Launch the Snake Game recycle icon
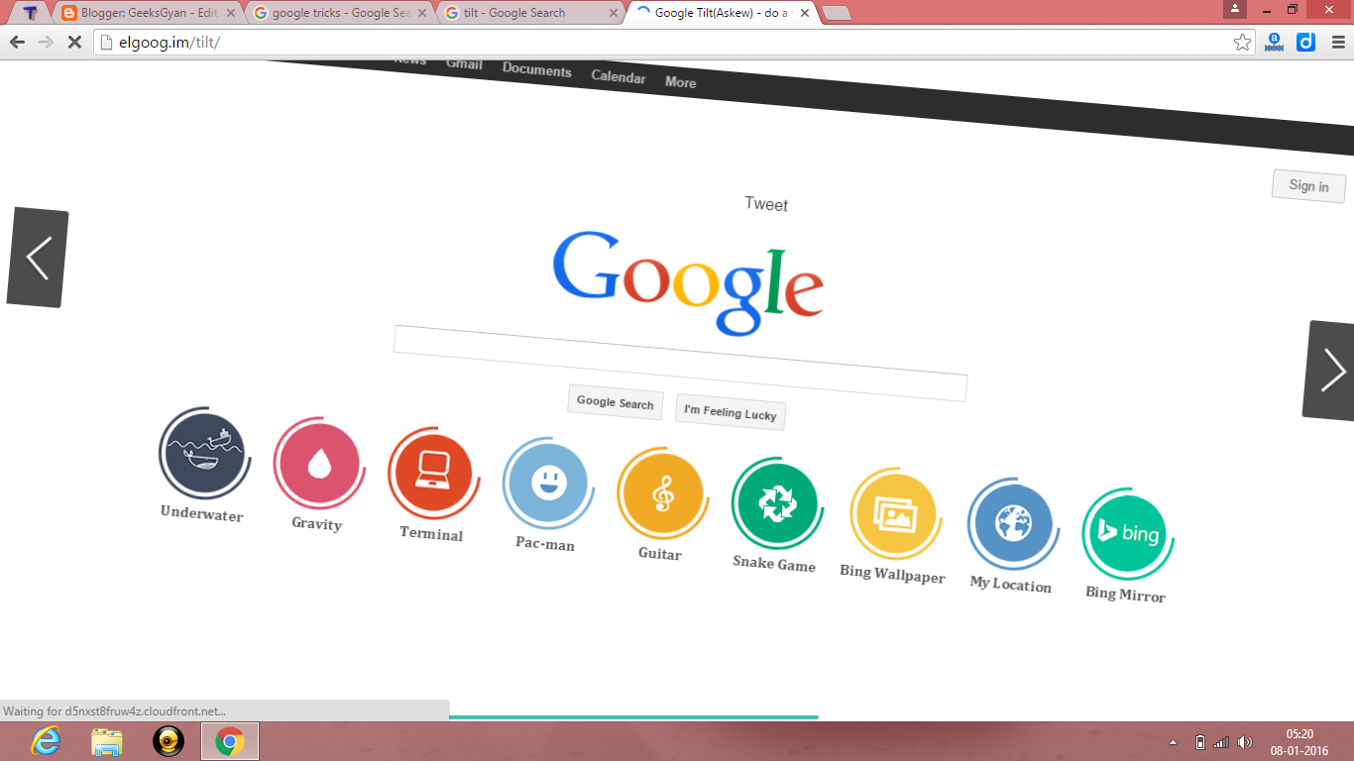The width and height of the screenshot is (1354, 761). tap(776, 503)
